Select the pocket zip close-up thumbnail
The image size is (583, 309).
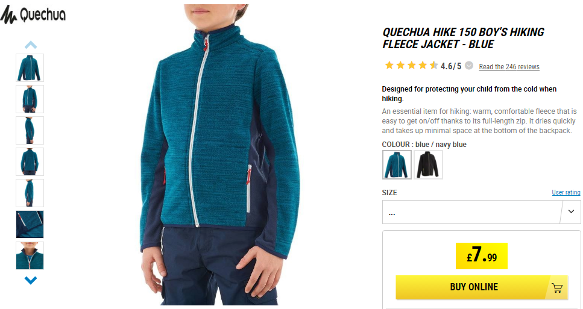[x=30, y=224]
